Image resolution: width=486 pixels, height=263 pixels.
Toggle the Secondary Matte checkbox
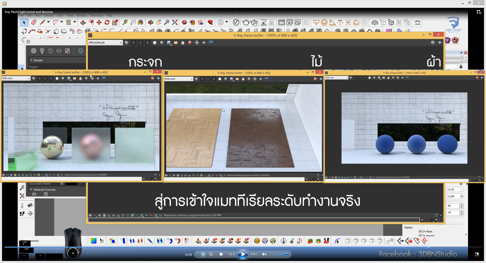click(62, 184)
